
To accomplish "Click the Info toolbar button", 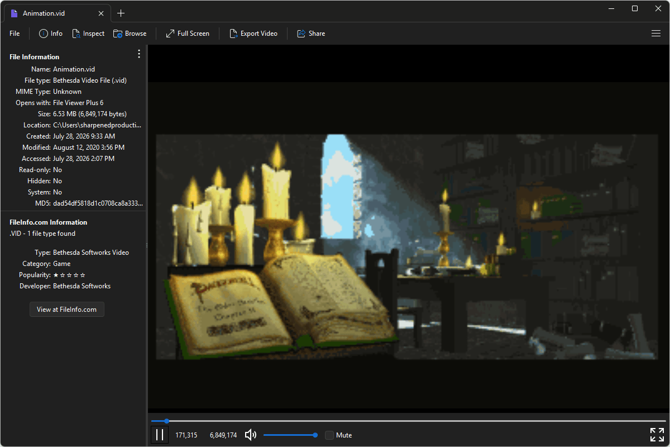I will coord(51,34).
